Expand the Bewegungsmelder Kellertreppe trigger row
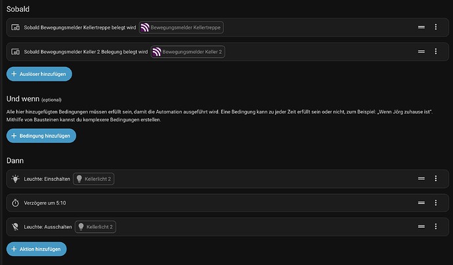453x265 pixels. [227, 28]
